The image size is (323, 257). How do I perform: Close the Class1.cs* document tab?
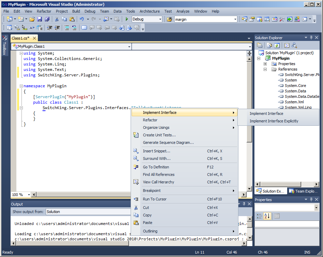(34, 38)
